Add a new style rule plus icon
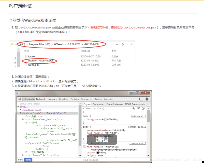 click(134, 108)
